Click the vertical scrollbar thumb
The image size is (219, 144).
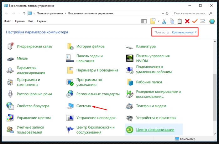pos(215,97)
